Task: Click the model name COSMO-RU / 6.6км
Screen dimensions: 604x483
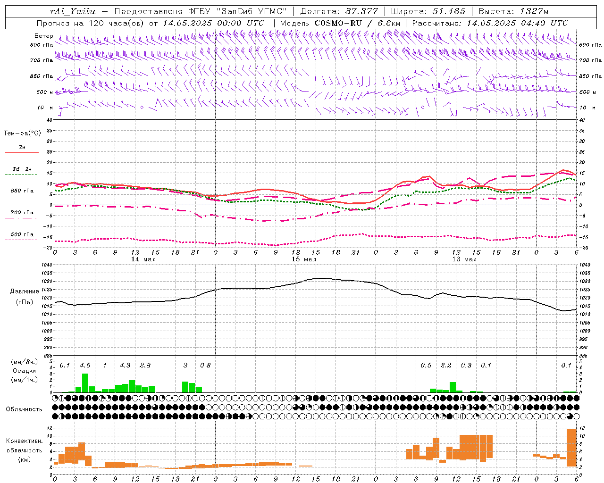Action: [357, 23]
